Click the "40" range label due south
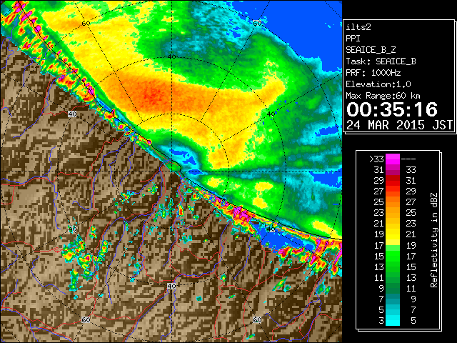 pyautogui.click(x=171, y=286)
